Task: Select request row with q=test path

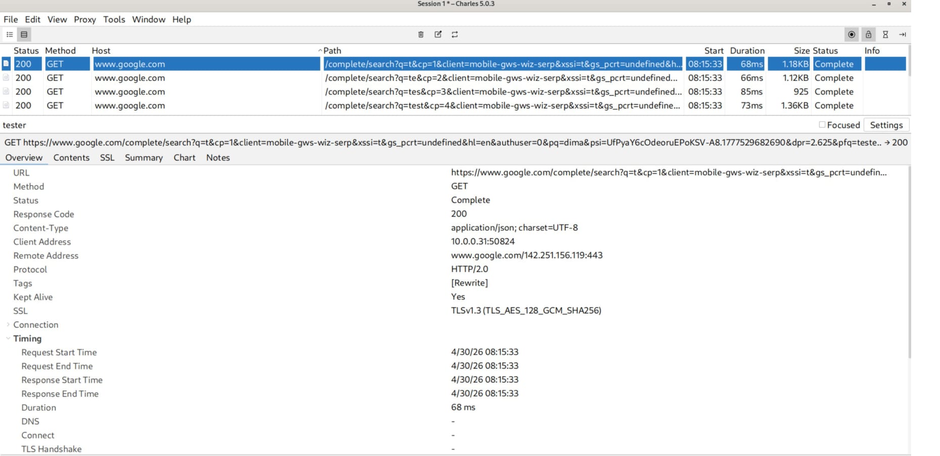Action: [x=454, y=105]
